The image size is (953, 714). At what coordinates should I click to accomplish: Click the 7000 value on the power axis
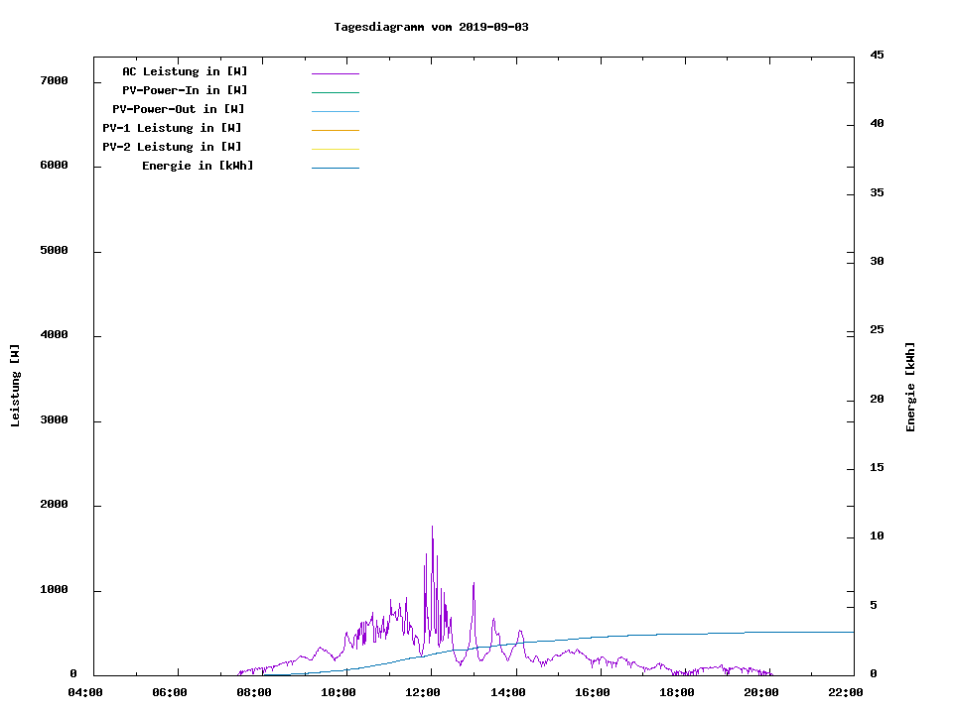pyautogui.click(x=53, y=80)
